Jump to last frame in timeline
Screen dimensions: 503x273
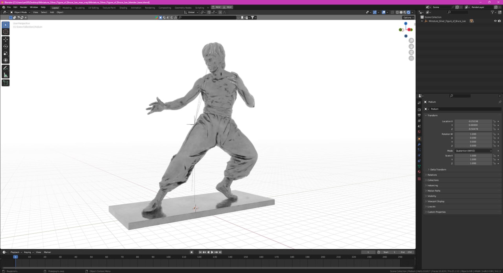pyautogui.click(x=220, y=252)
